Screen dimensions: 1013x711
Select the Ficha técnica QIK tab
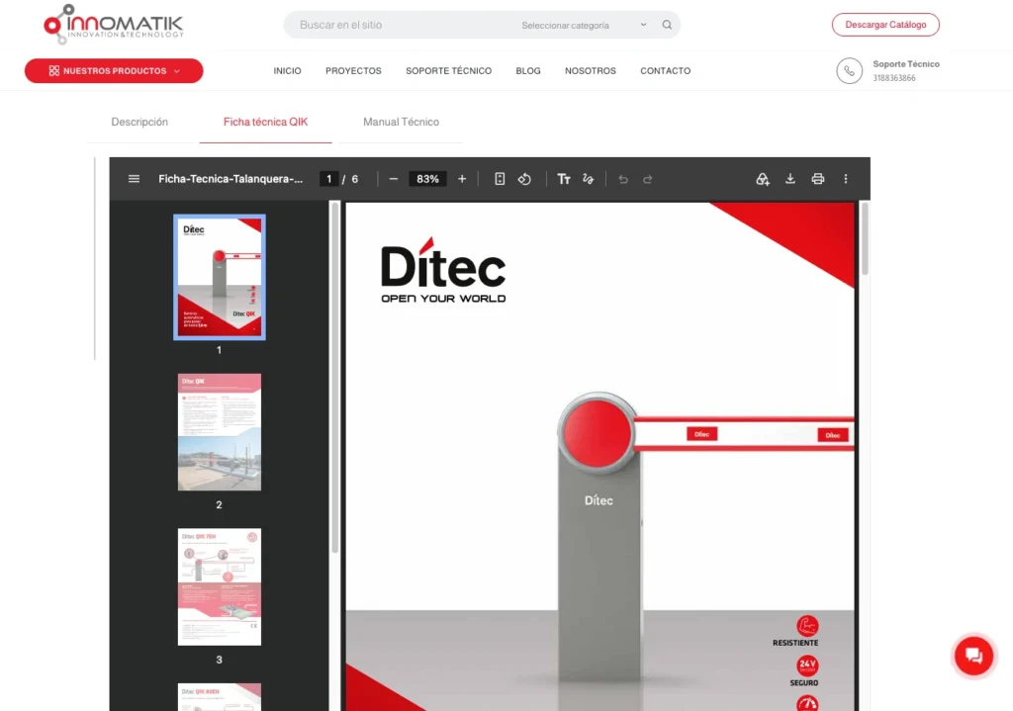[x=265, y=122]
